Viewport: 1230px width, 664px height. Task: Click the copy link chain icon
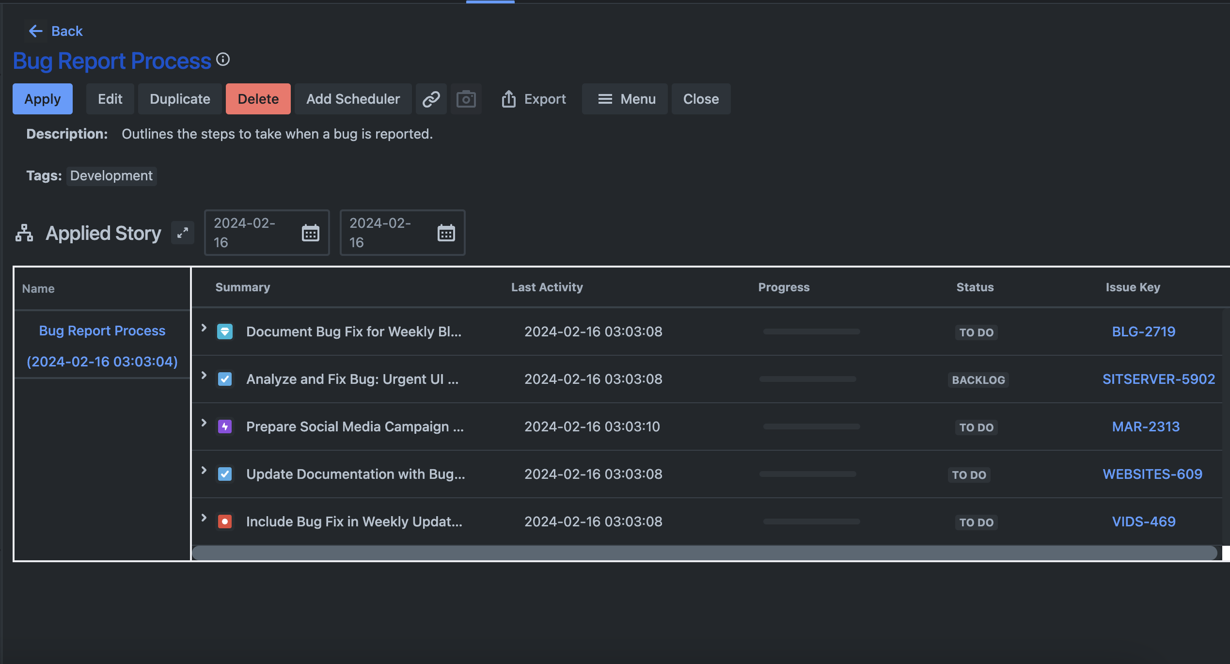tap(431, 99)
